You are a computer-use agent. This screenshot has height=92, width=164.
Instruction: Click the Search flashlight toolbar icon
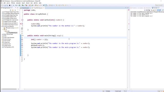click(x=40, y=5)
